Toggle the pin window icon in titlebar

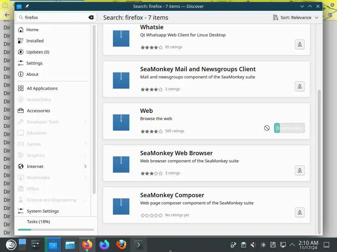(27, 7)
